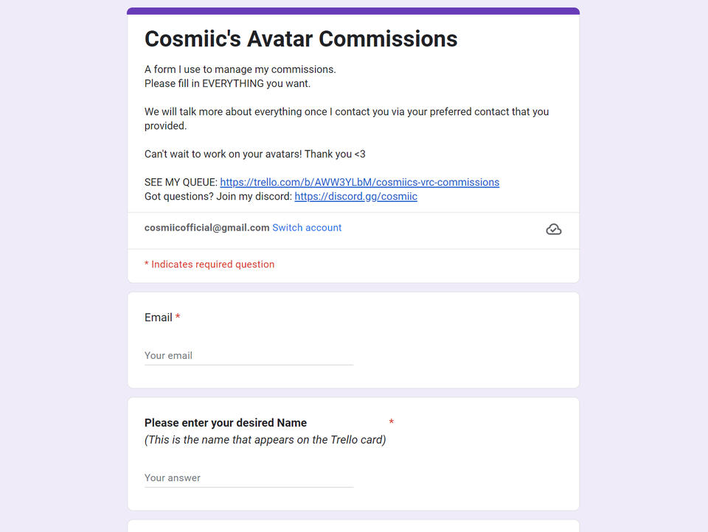Click the red asterisk beside Email
The width and height of the screenshot is (708, 532).
pyautogui.click(x=178, y=318)
